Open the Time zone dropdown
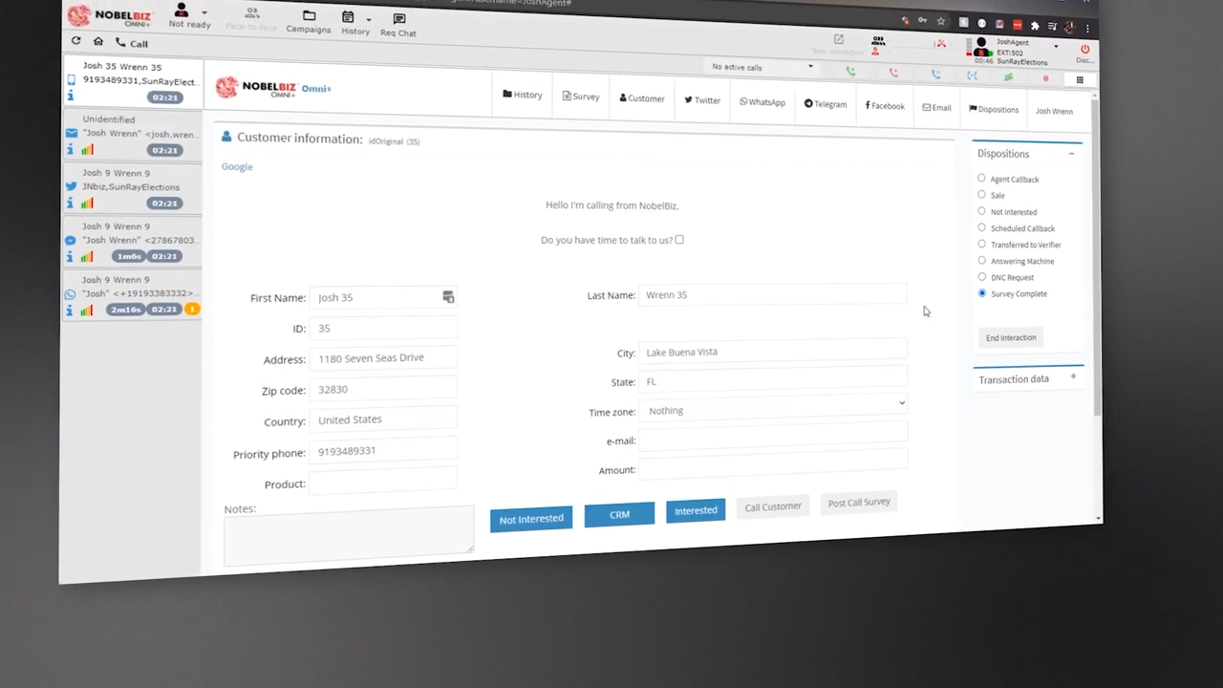The image size is (1223, 688). 774,407
